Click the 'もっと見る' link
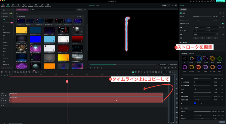Image resolution: width=226 pixels, height=124 pixels. 80,17
